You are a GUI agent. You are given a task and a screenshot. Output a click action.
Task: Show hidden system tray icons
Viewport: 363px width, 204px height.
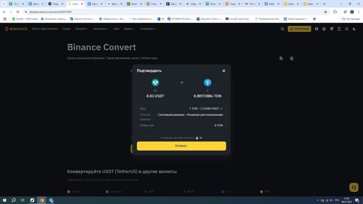click(318, 200)
